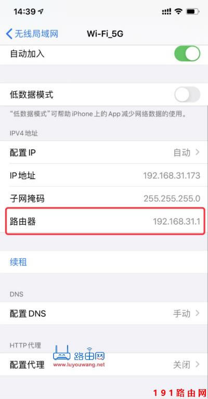Enable the 低数据模式 switch
This screenshot has width=208, height=399.
[x=187, y=95]
